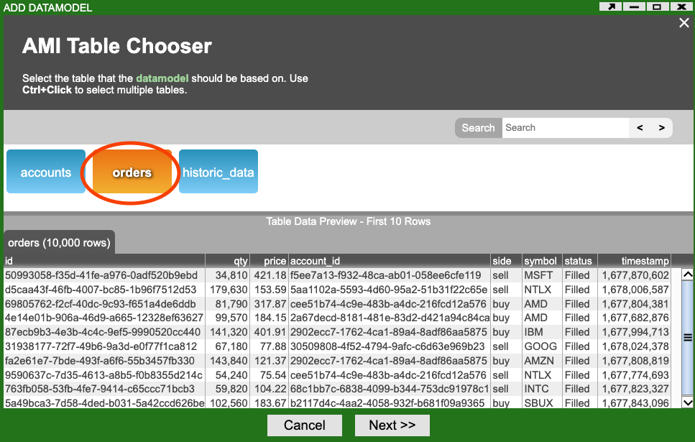The image size is (695, 442).
Task: Click the timestamp column header
Action: (x=635, y=261)
